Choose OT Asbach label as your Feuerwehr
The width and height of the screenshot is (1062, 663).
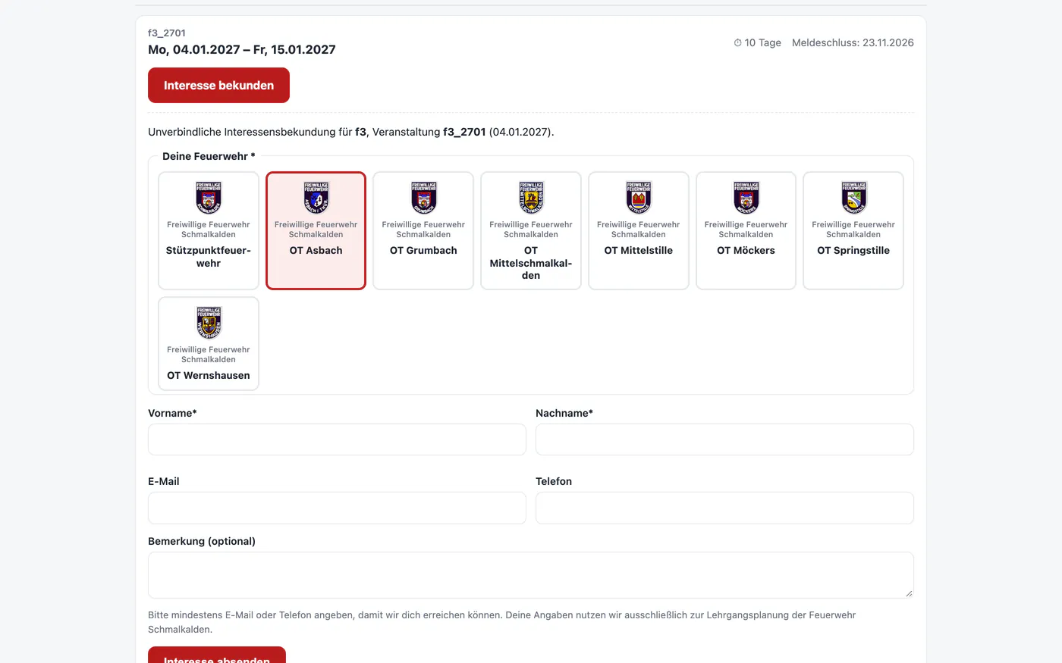(x=316, y=251)
